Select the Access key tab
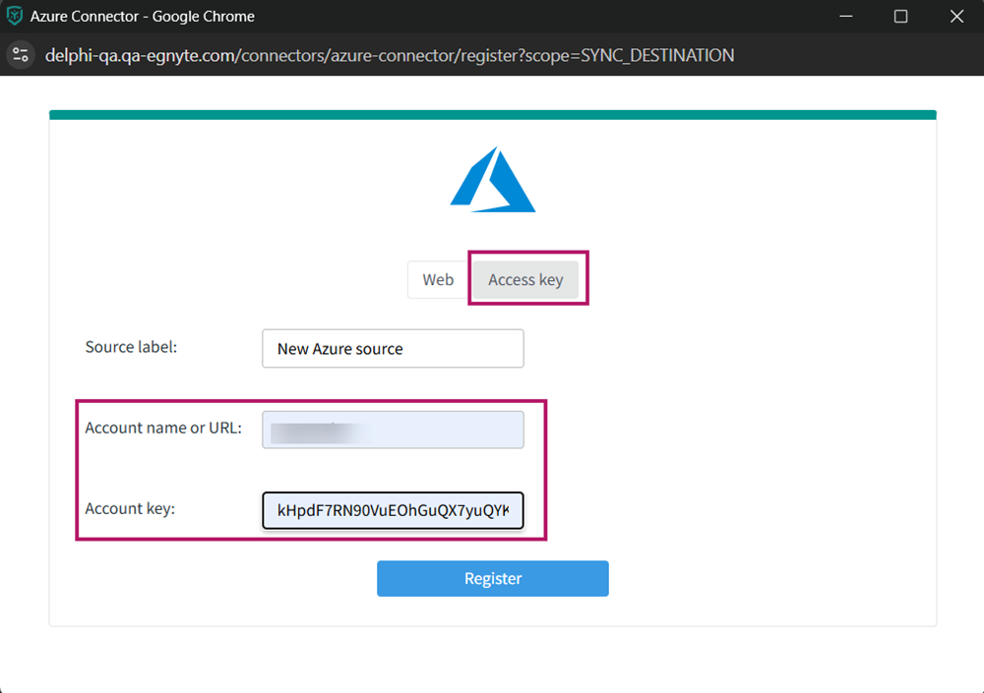984x693 pixels. click(x=525, y=280)
